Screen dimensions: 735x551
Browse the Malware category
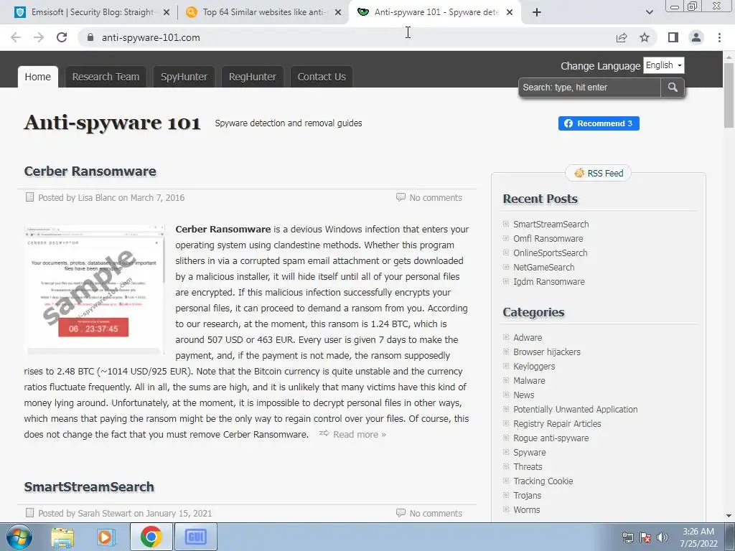(529, 381)
